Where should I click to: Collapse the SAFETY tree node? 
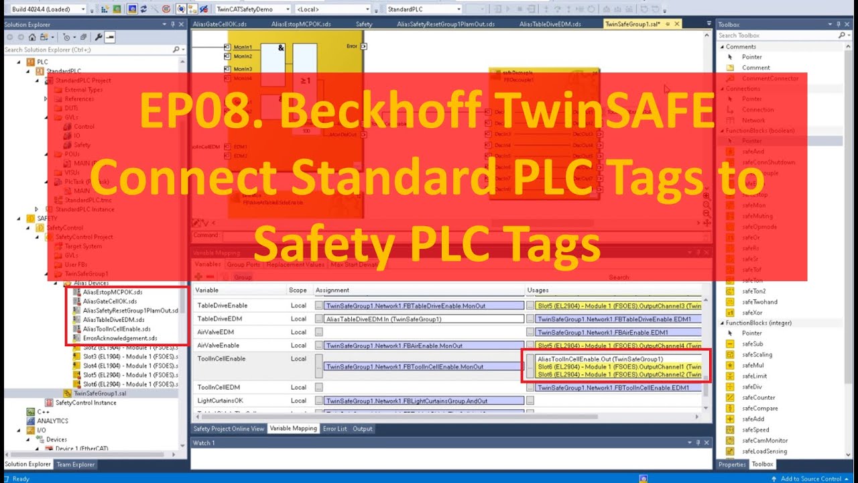19,218
